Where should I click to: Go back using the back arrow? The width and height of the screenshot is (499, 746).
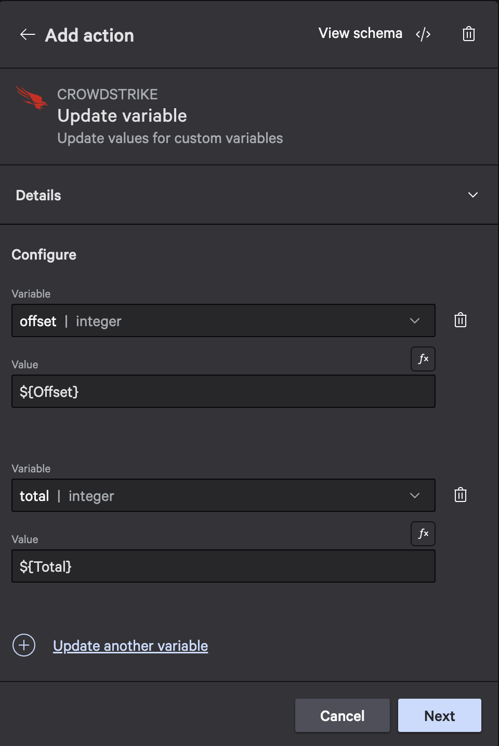(27, 34)
